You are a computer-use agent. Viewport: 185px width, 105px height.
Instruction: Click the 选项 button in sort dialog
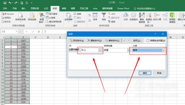click(137, 41)
